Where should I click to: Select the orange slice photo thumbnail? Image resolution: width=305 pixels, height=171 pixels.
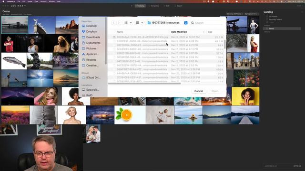130,115
